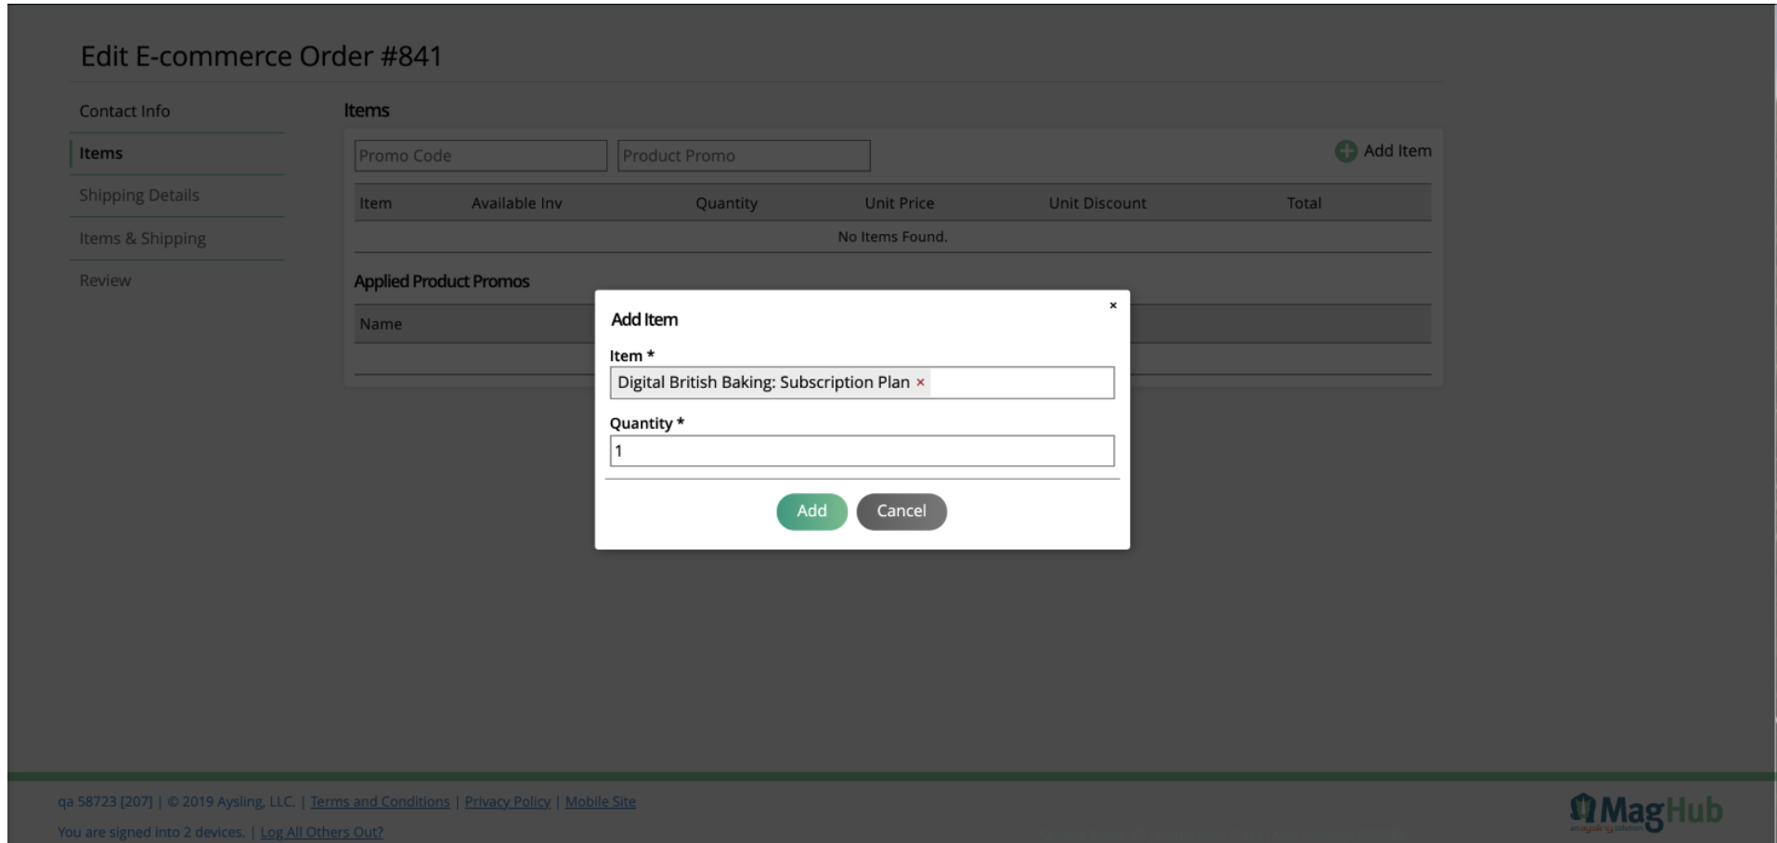Go to the Shipping Details step
1777x843 pixels.
pyautogui.click(x=139, y=195)
